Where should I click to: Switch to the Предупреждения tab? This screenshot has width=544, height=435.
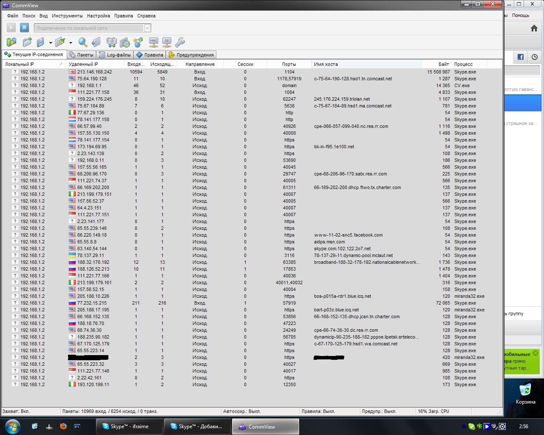click(x=191, y=55)
